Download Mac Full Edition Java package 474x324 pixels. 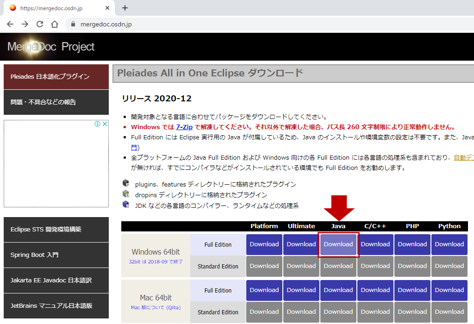click(338, 290)
